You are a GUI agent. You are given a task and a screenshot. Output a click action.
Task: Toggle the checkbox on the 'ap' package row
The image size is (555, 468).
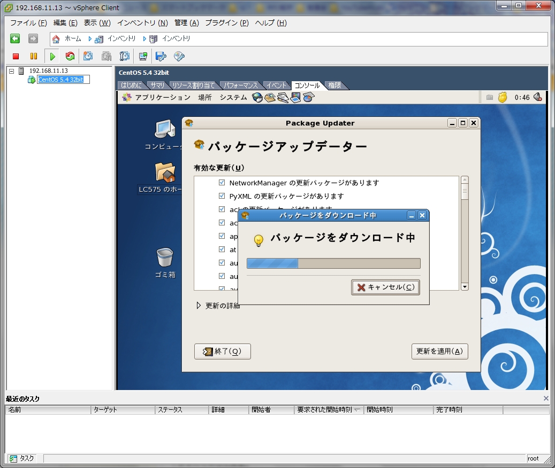[x=222, y=236]
